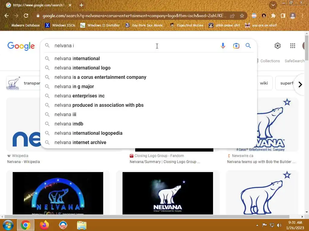
Task: Click the horizontal scrollbar
Action: tap(147, 217)
